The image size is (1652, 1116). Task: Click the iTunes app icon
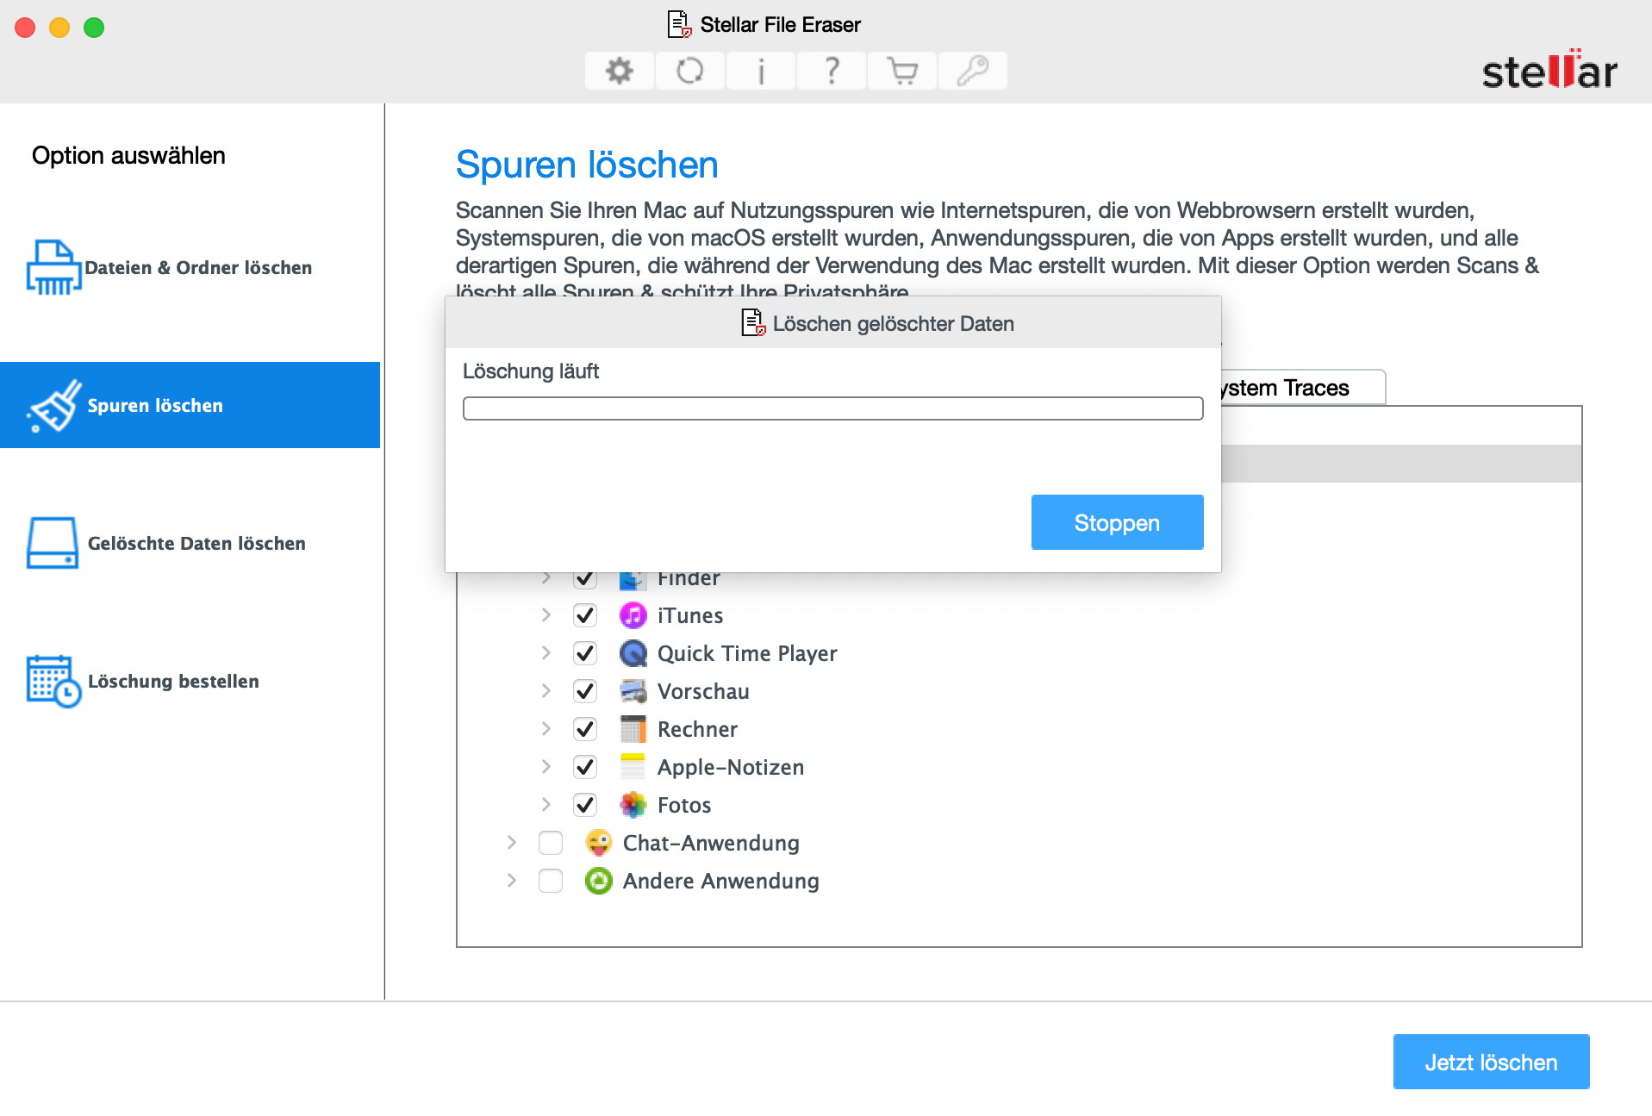pyautogui.click(x=633, y=615)
